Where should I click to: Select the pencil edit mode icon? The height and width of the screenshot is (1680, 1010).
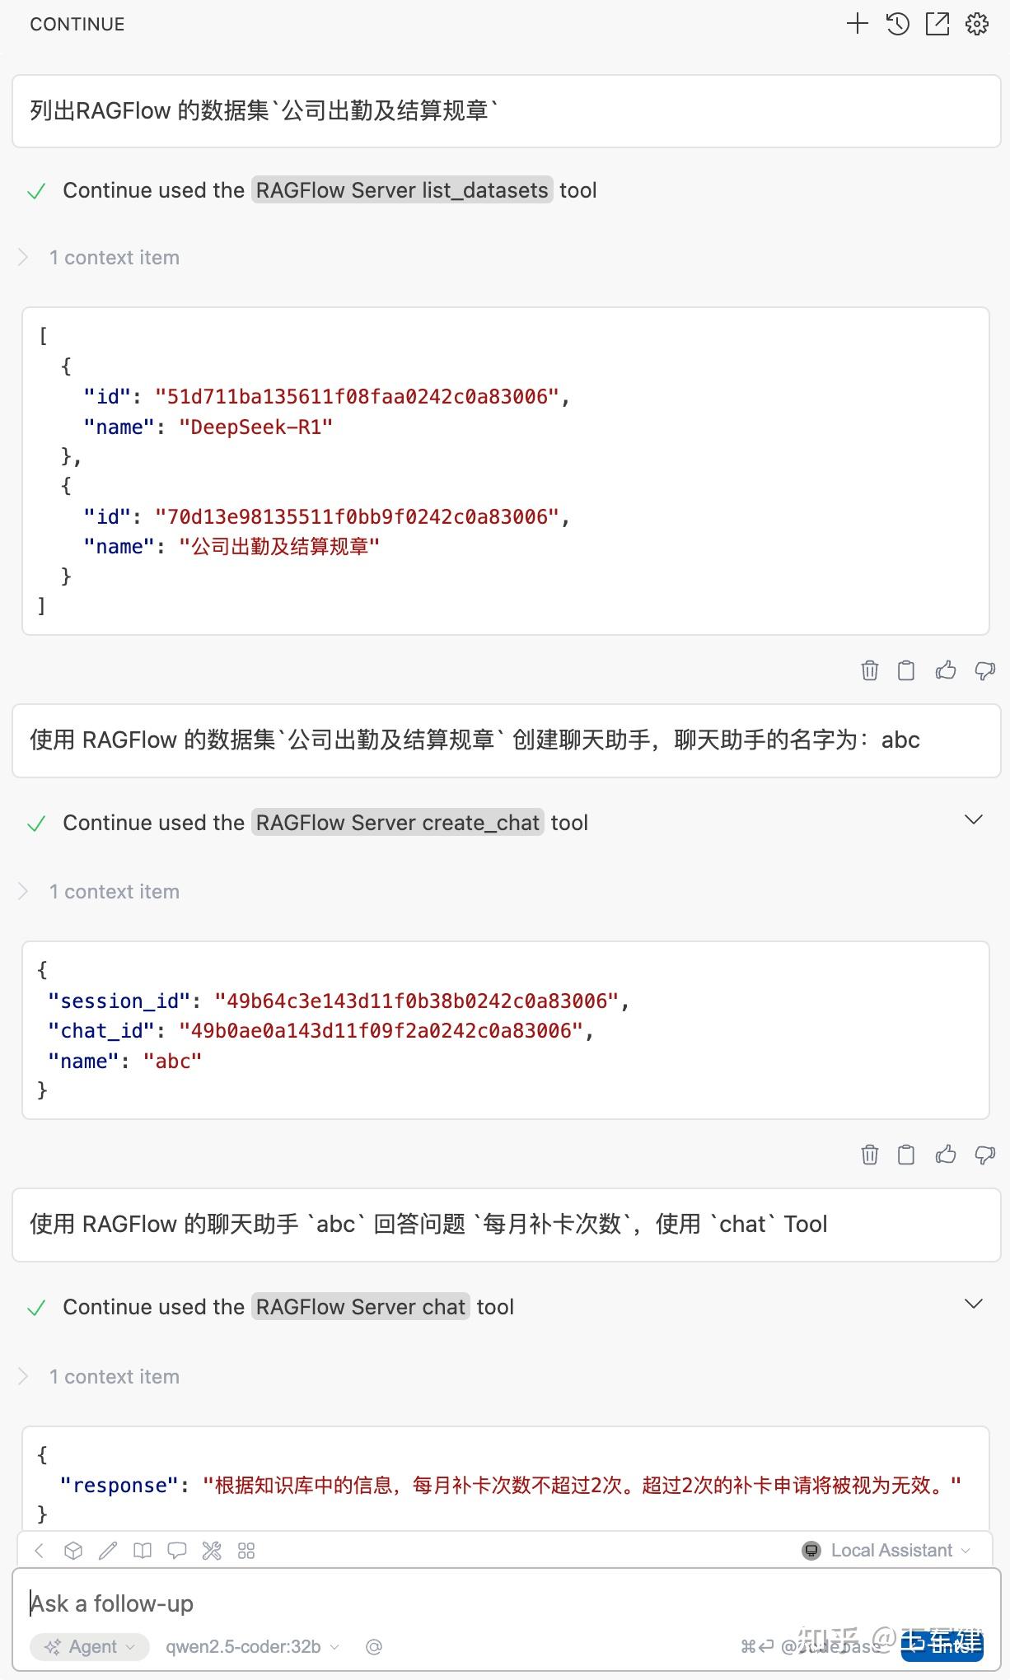pyautogui.click(x=108, y=1551)
